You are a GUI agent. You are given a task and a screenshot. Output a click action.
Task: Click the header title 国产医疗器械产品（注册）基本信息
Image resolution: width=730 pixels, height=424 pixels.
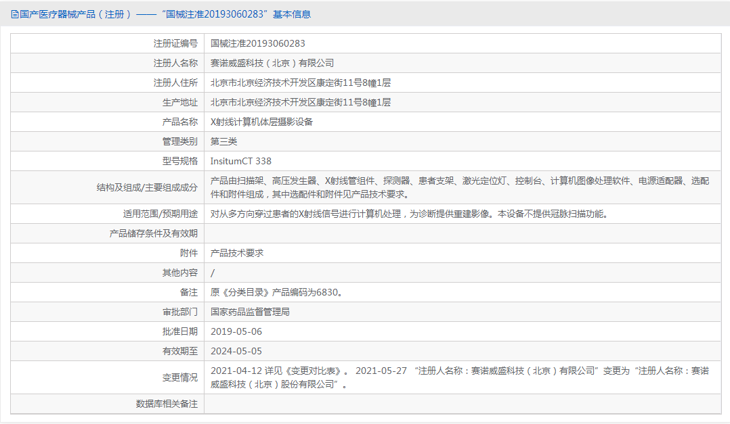[165, 14]
